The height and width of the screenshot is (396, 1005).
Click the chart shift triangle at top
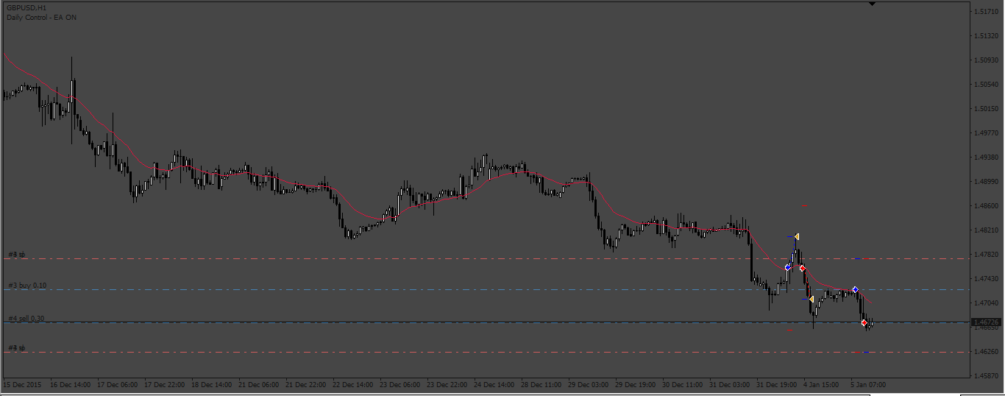(872, 4)
